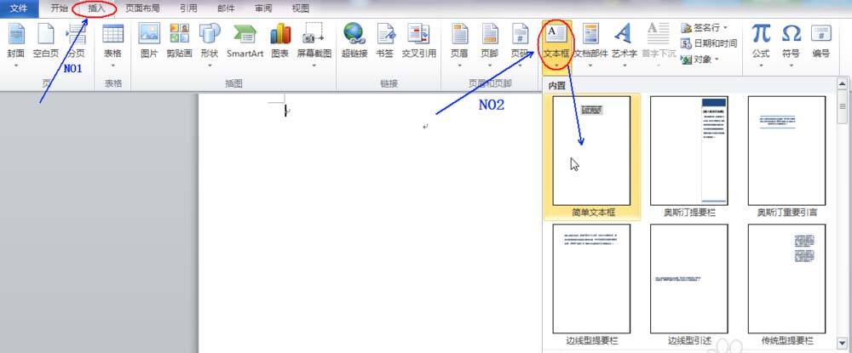Choose Austin Pull Quote (奥斯汀重要引言) thumbnail
Viewport: 852px width, 353px height.
click(786, 151)
